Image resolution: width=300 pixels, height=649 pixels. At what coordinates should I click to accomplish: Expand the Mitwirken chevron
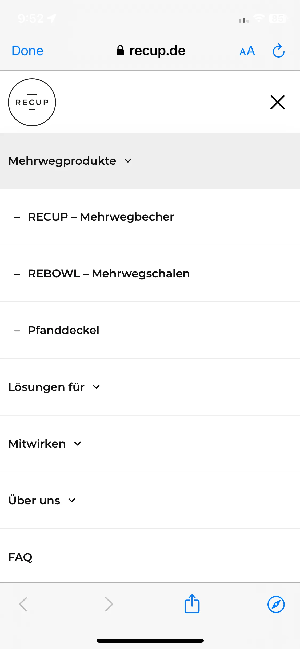tap(78, 444)
